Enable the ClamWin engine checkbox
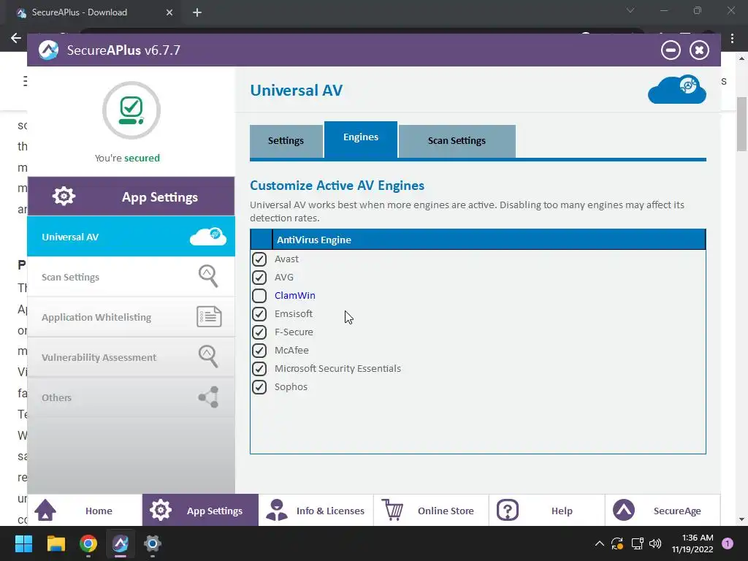The height and width of the screenshot is (561, 748). (259, 295)
